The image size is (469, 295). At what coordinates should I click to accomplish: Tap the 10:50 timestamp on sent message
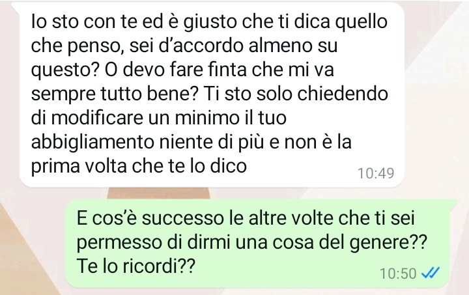tap(398, 273)
